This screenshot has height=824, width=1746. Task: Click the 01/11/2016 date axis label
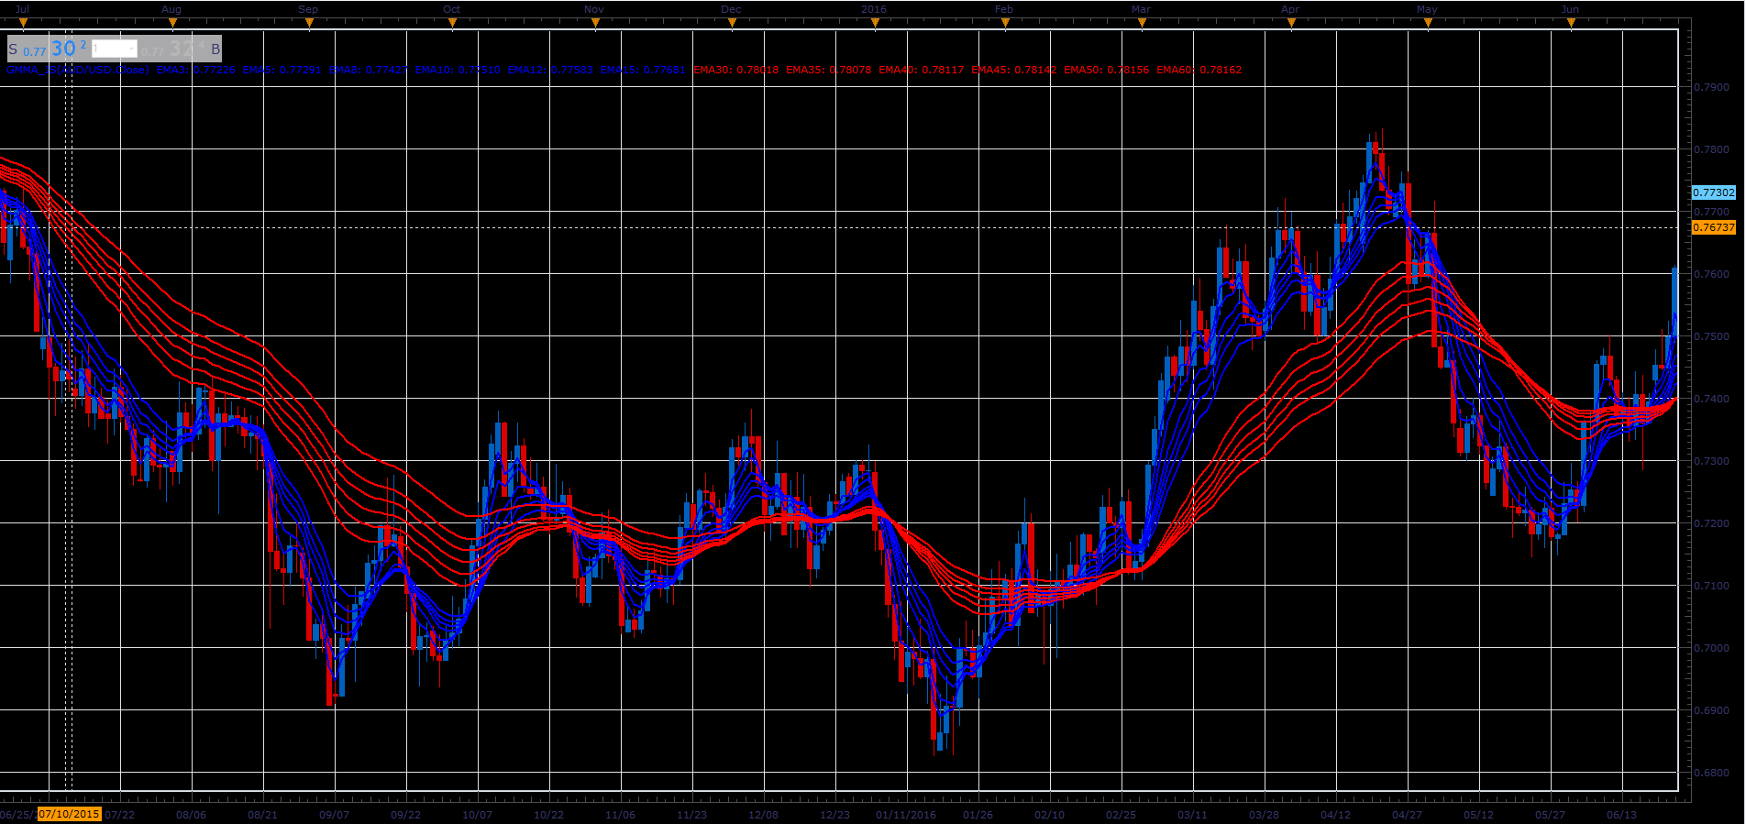906,815
